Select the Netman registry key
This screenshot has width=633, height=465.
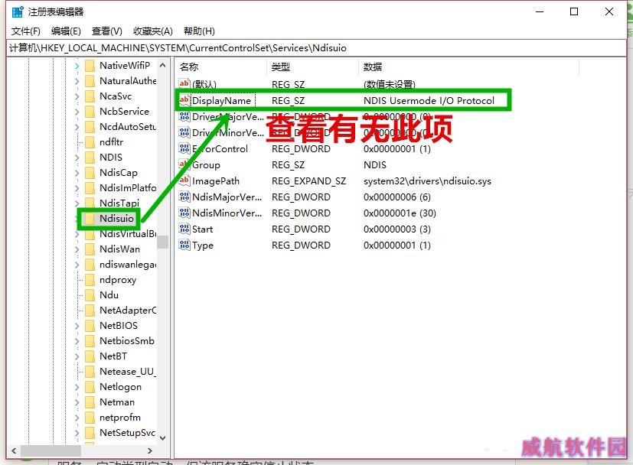coord(116,402)
